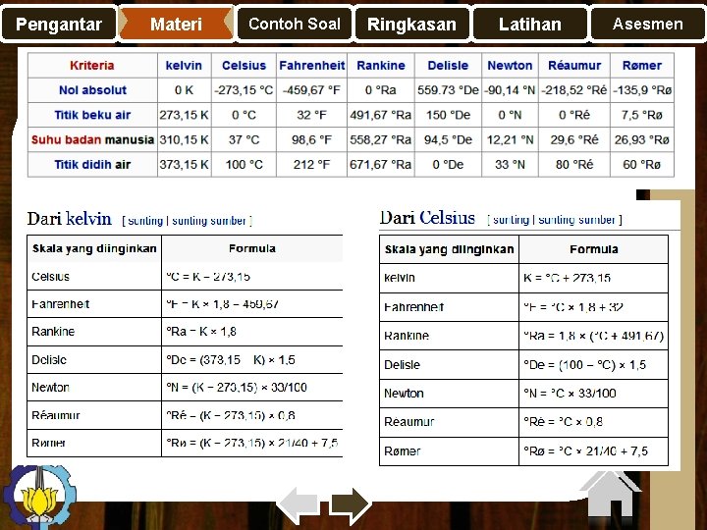
Task: Click '°Rø = °C × 21/40 + 7,5' formula
Action: click(x=585, y=450)
